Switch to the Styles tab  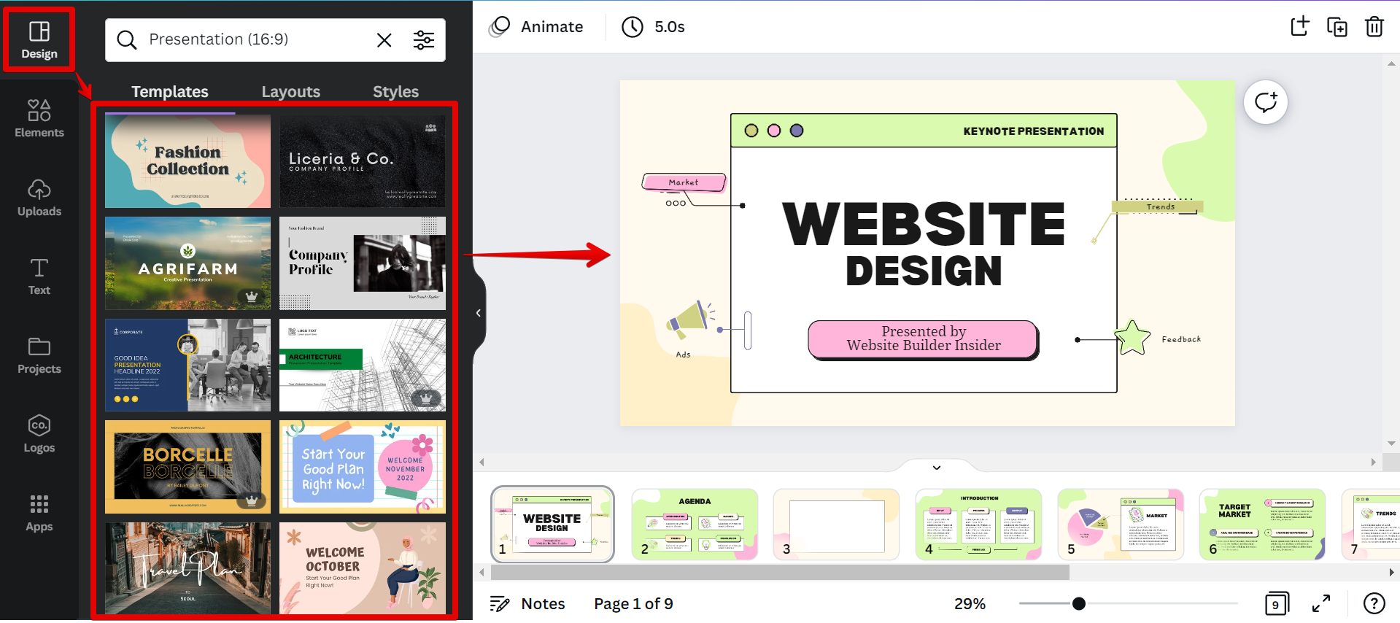coord(395,92)
